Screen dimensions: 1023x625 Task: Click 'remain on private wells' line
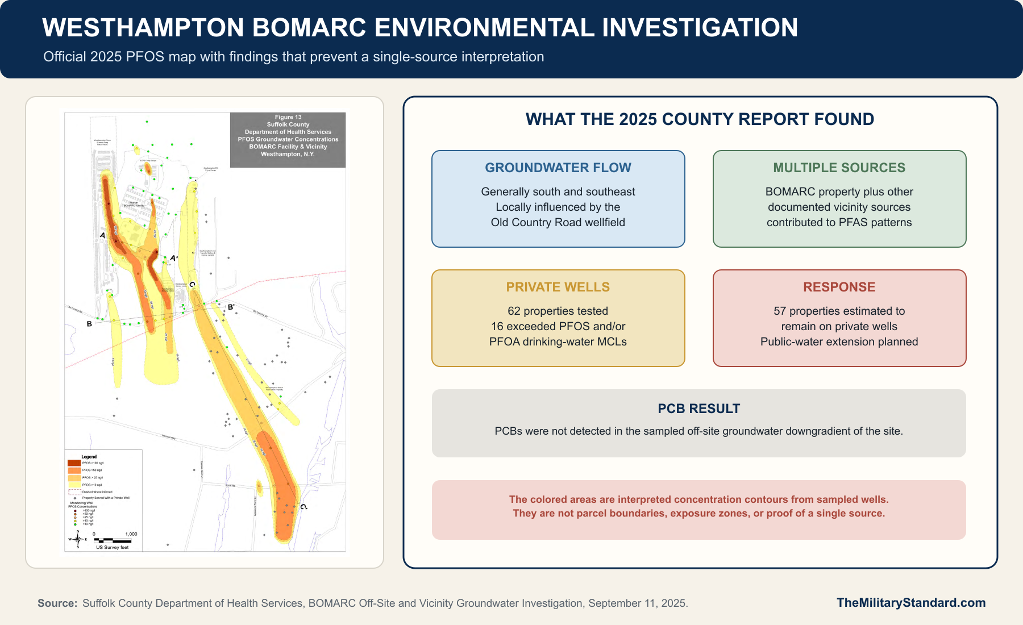point(839,326)
